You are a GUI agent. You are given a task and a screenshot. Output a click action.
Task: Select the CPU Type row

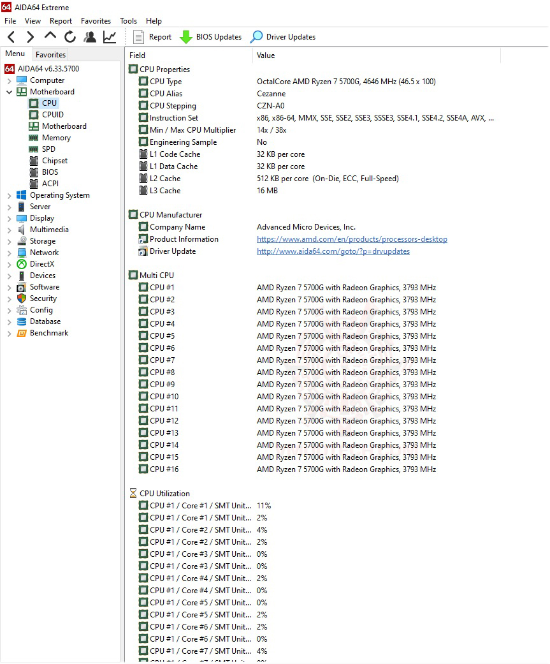(312, 81)
